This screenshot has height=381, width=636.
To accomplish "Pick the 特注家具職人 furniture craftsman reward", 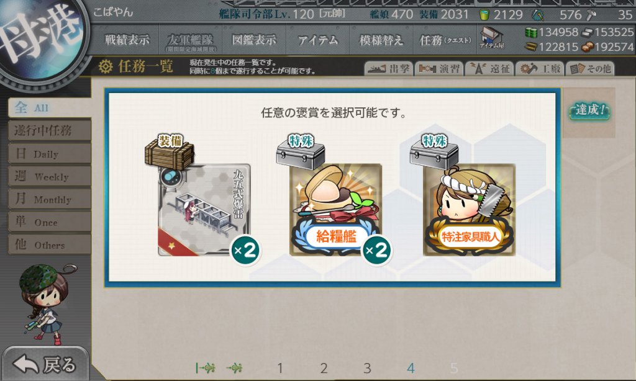I will (x=470, y=210).
